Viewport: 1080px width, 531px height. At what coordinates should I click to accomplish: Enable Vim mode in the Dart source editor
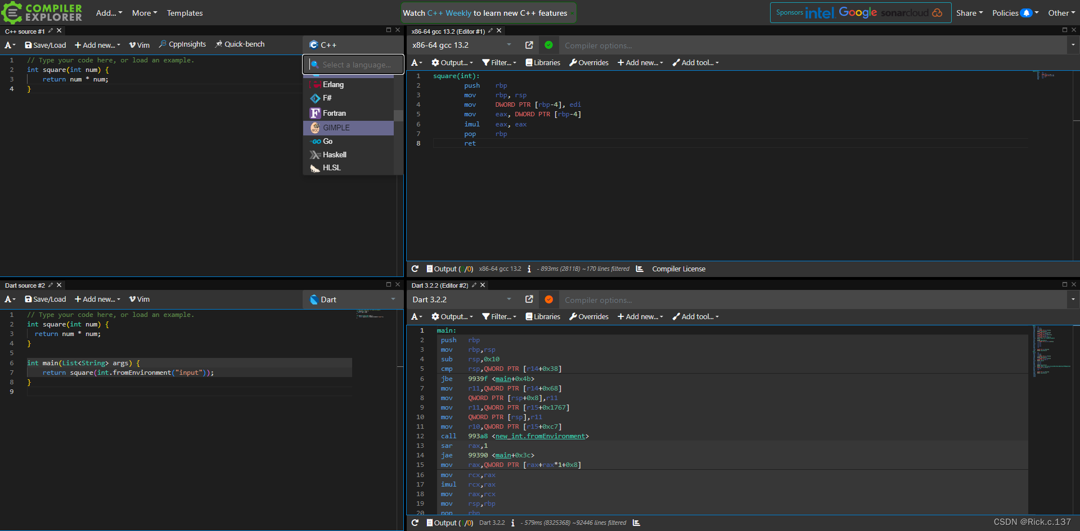(x=139, y=299)
